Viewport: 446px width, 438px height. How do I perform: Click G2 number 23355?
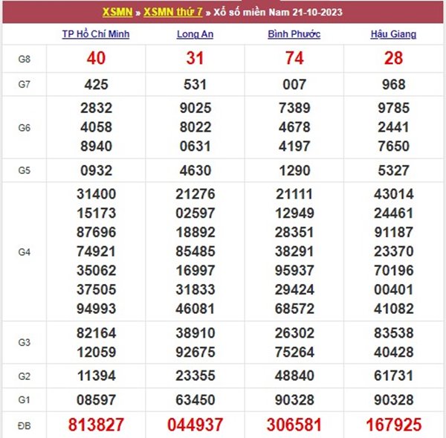coord(195,376)
